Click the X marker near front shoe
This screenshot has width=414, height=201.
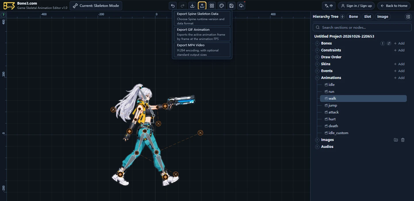[x=176, y=174]
